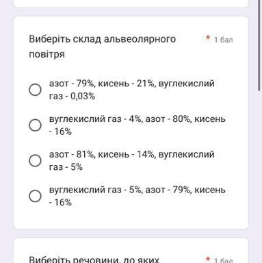Click blank space below last answer in card
This screenshot has width=262, height=263.
[131, 218]
